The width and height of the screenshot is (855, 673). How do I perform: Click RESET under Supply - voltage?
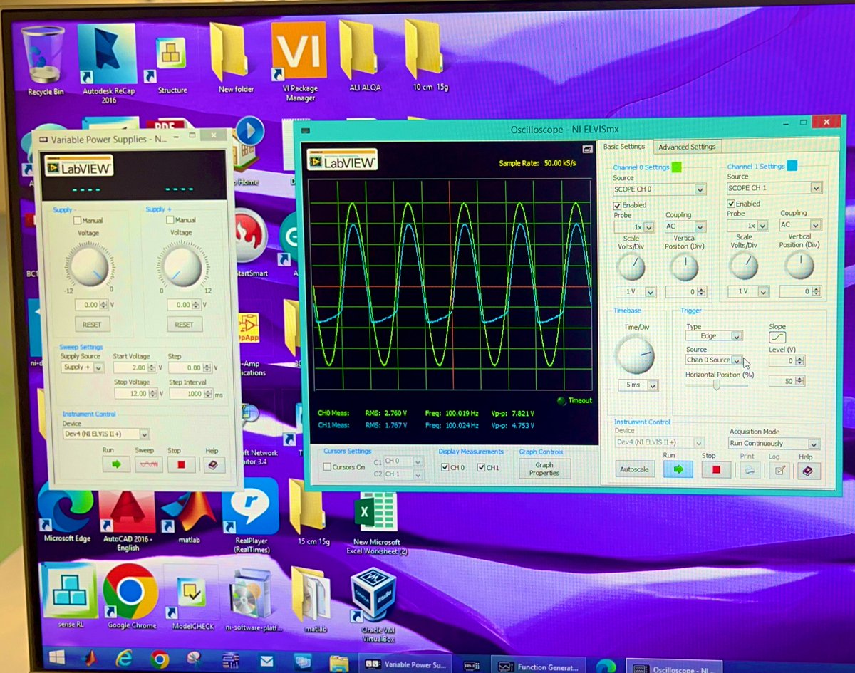(92, 324)
